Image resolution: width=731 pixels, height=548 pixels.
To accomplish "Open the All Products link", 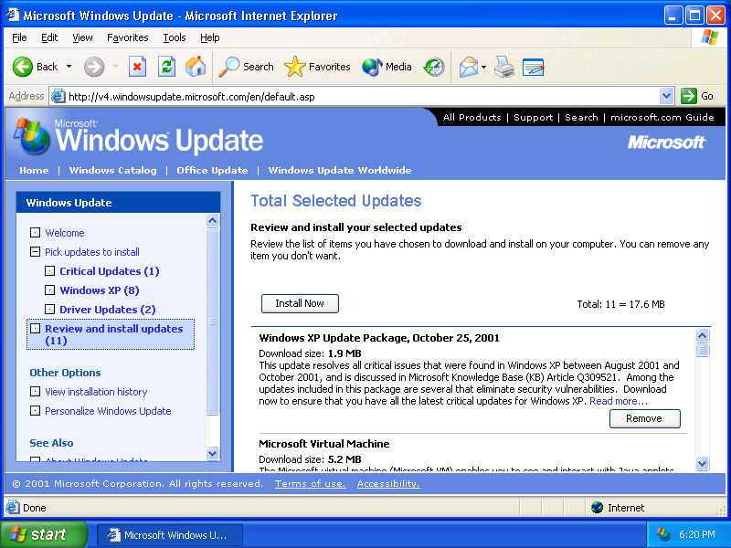I will point(471,118).
